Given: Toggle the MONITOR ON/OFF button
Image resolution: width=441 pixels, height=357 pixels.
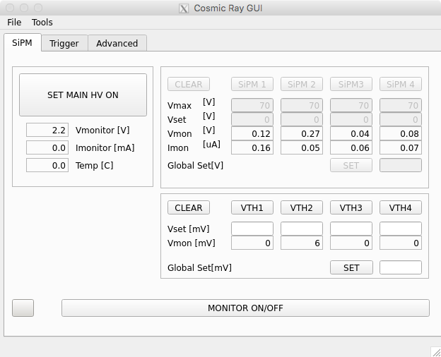Looking at the screenshot, I should (245, 308).
